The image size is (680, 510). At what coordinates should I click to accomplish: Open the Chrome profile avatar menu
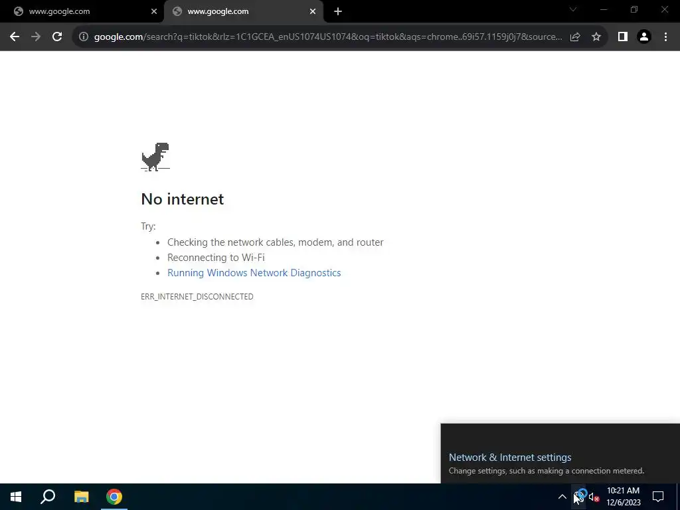[x=644, y=37]
